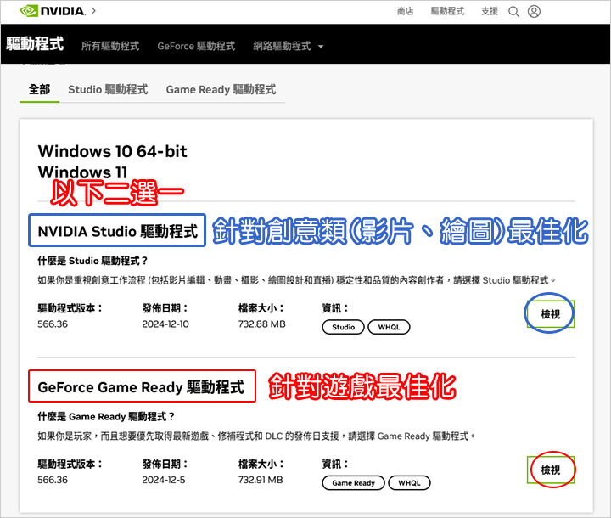
Task: Select GeForce 驅動程式 menu item
Action: 196,46
